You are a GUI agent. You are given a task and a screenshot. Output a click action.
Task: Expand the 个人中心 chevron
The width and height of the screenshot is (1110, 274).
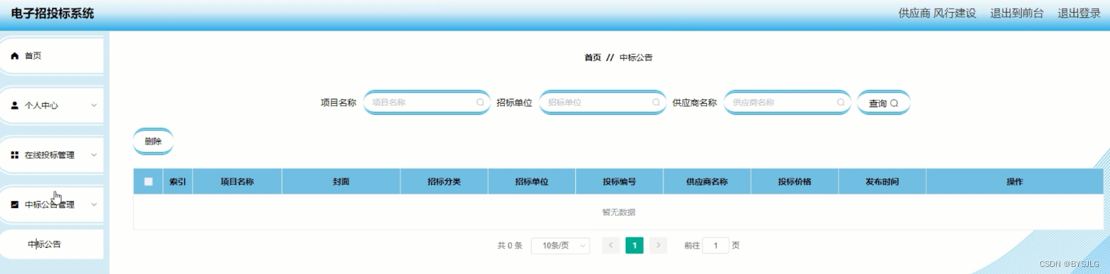click(x=94, y=105)
